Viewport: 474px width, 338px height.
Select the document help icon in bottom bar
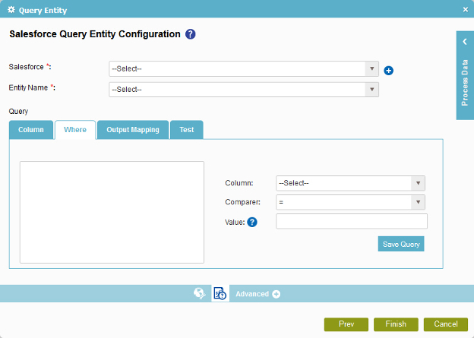[220, 293]
